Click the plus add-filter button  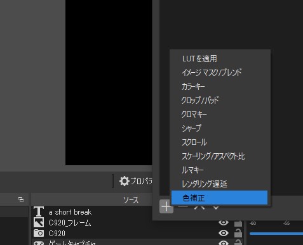[166, 206]
